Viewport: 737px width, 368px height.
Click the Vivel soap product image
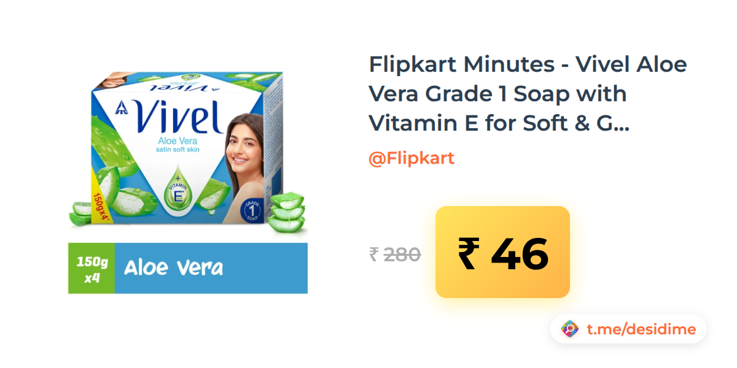pos(187,153)
